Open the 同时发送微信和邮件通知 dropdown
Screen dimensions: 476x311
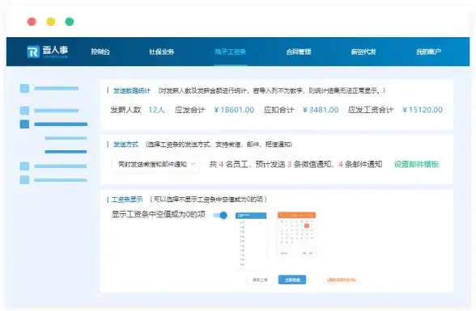155,165
